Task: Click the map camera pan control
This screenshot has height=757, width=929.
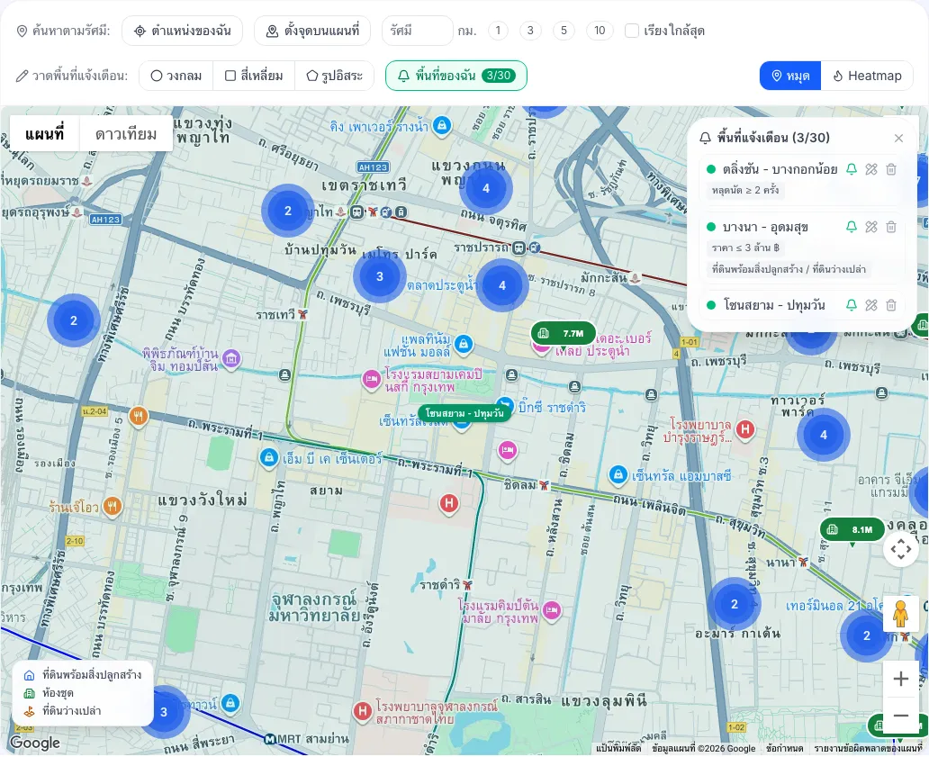Action: pos(900,549)
